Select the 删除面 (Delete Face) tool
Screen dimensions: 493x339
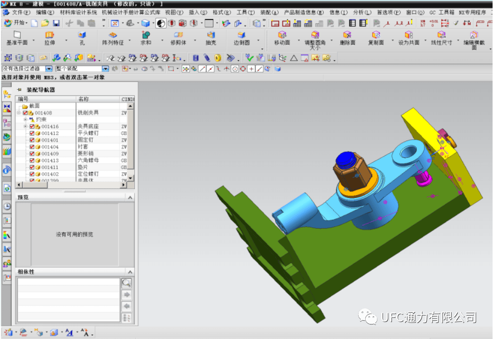coord(347,35)
